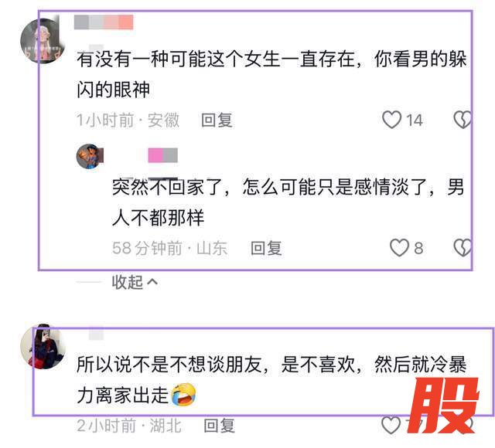Image resolution: width=495 pixels, height=448 pixels.
Task: Dislike the first comment from 安徽
Action: pyautogui.click(x=463, y=120)
